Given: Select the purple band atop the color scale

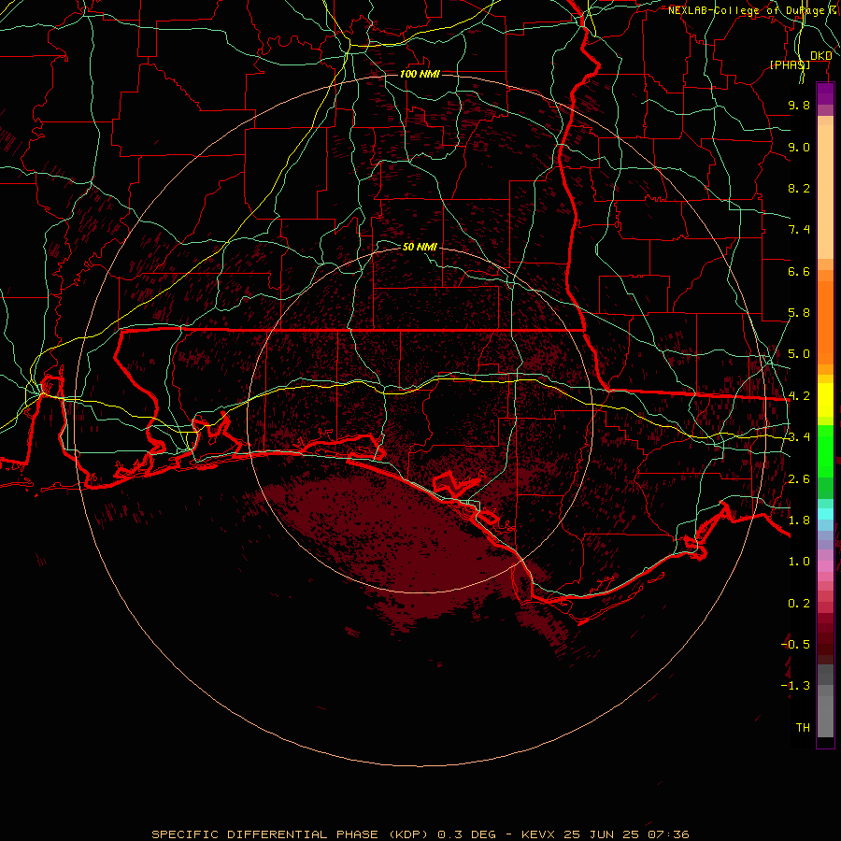Looking at the screenshot, I should coord(825,94).
